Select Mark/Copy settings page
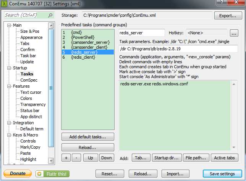The height and width of the screenshot is (181, 246). [x=30, y=147]
